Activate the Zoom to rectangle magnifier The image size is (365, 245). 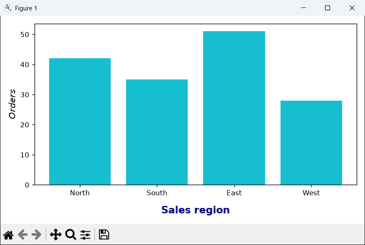(71, 235)
